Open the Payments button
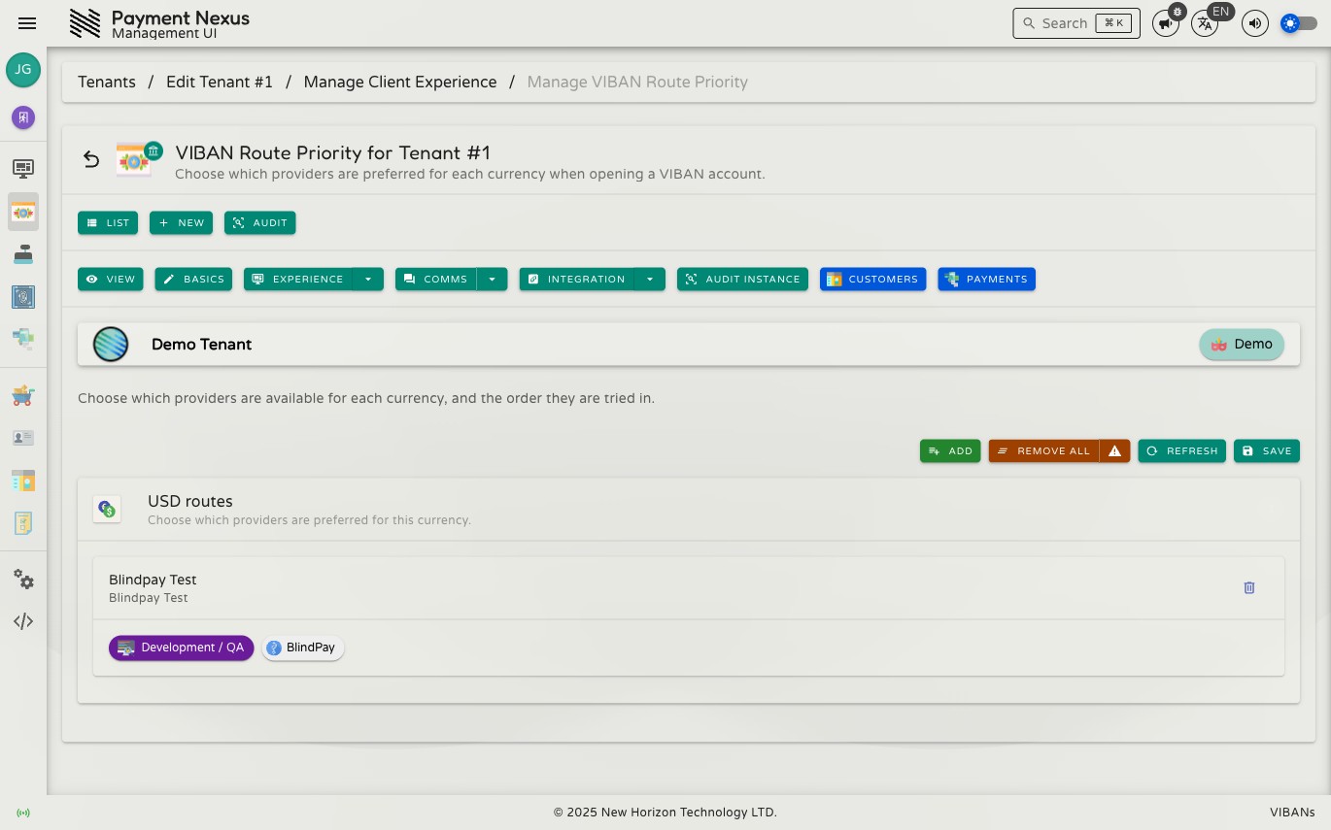 987,279
